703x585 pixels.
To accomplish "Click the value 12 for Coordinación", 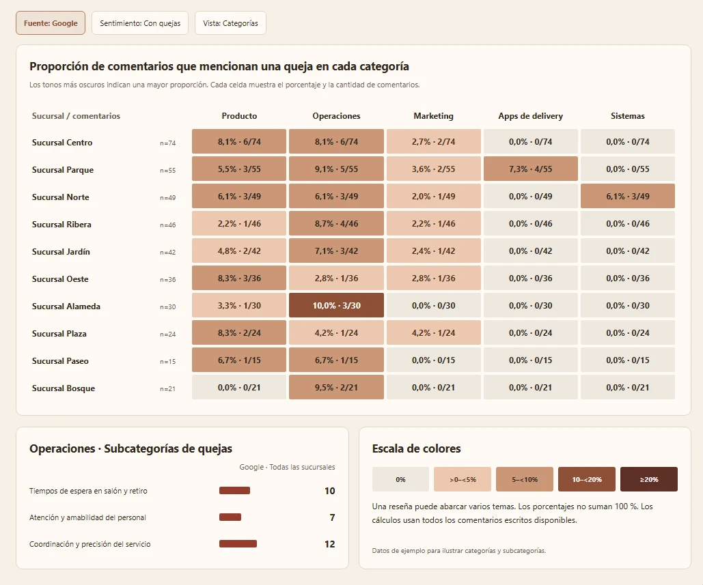I will coord(329,544).
